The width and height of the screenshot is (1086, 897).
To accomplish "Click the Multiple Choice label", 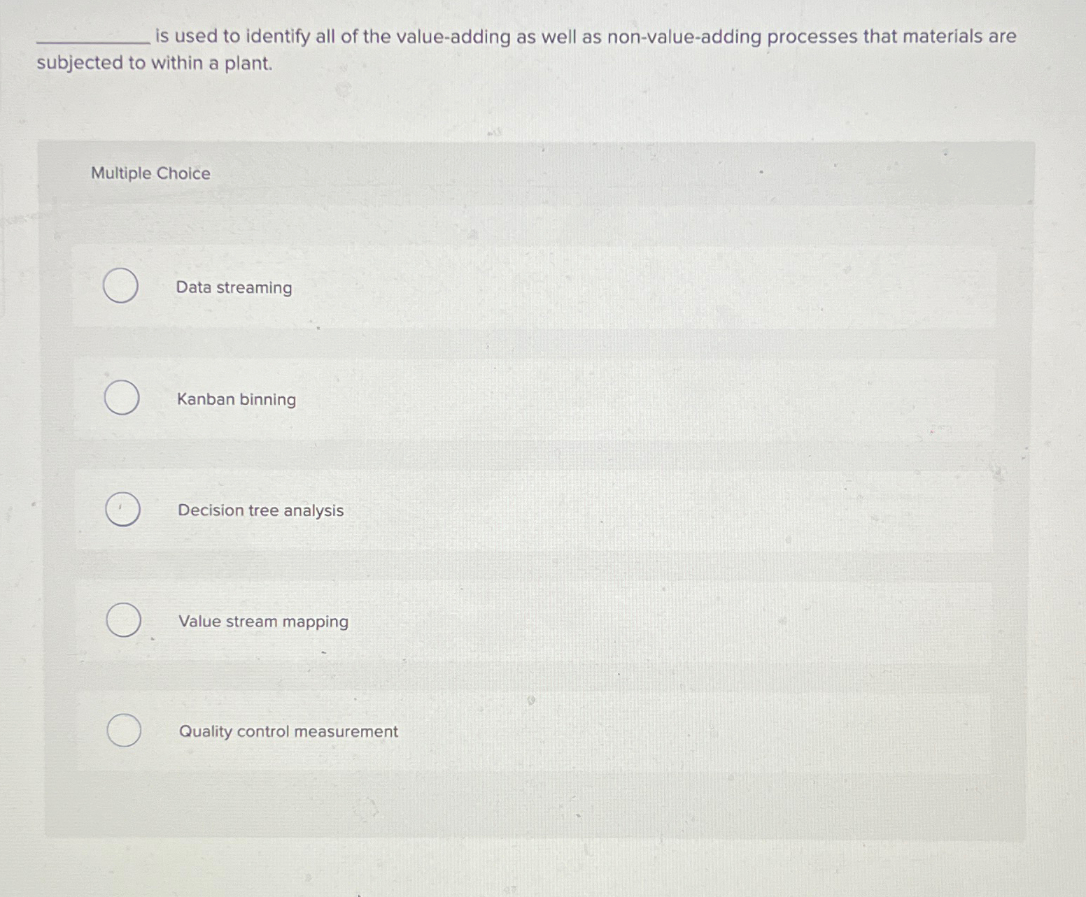I will click(x=150, y=173).
